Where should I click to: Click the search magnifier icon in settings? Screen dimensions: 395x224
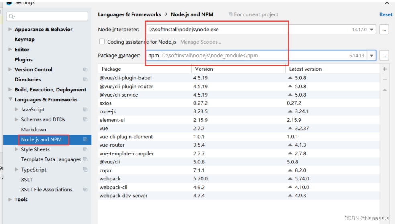coord(12,16)
